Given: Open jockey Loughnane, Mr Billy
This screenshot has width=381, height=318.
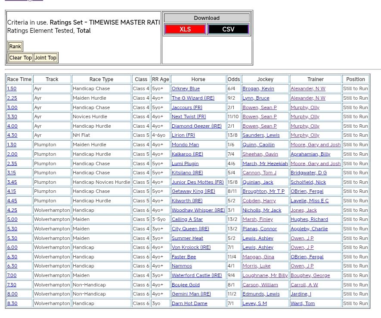Looking at the screenshot, I should click(x=265, y=276).
